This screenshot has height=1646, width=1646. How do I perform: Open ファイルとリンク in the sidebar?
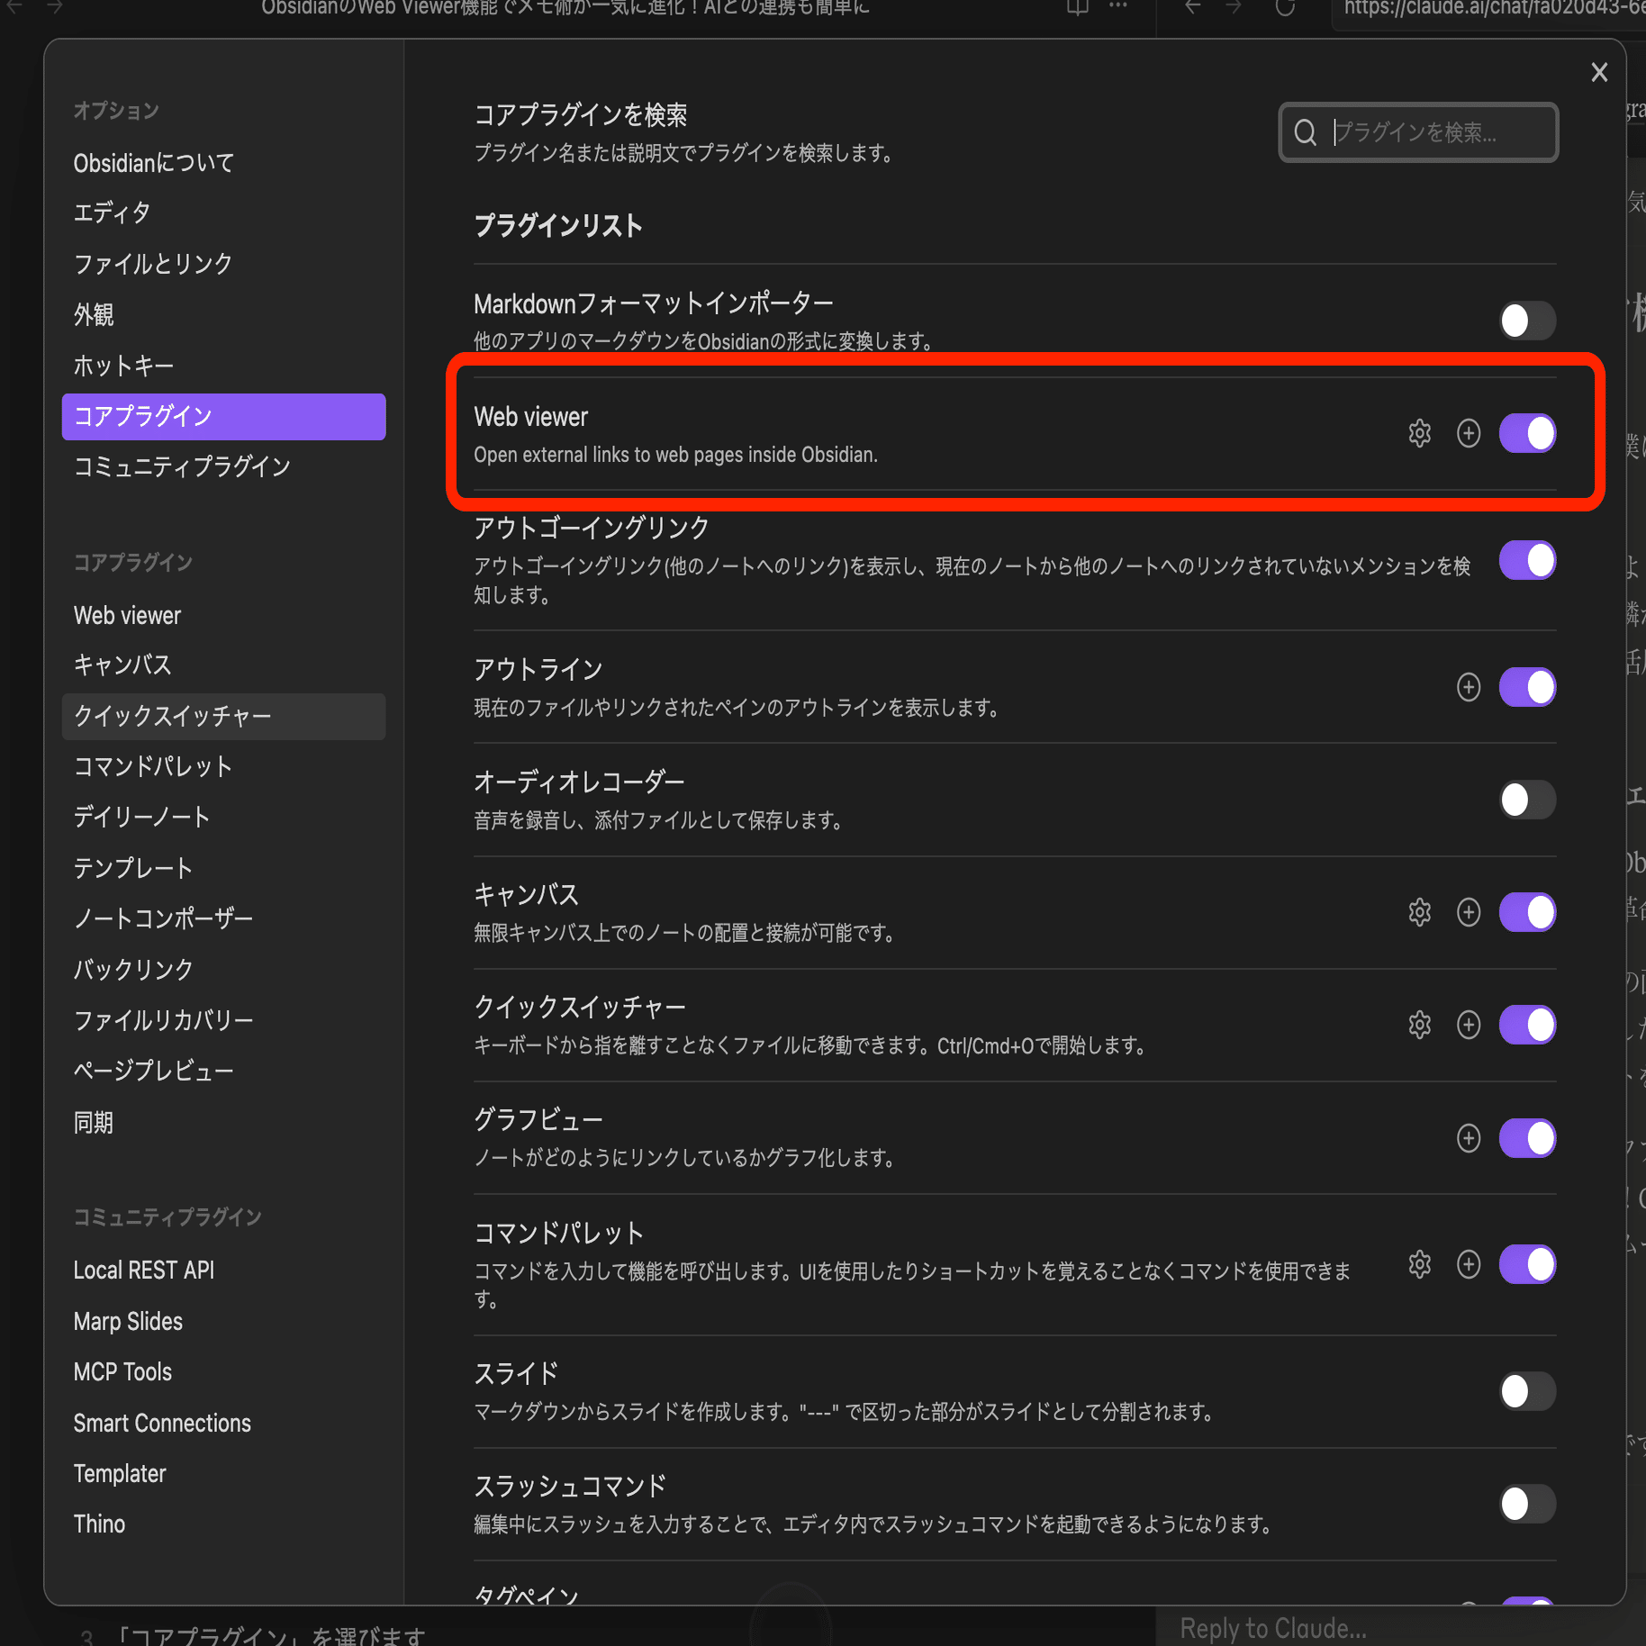[x=223, y=264]
